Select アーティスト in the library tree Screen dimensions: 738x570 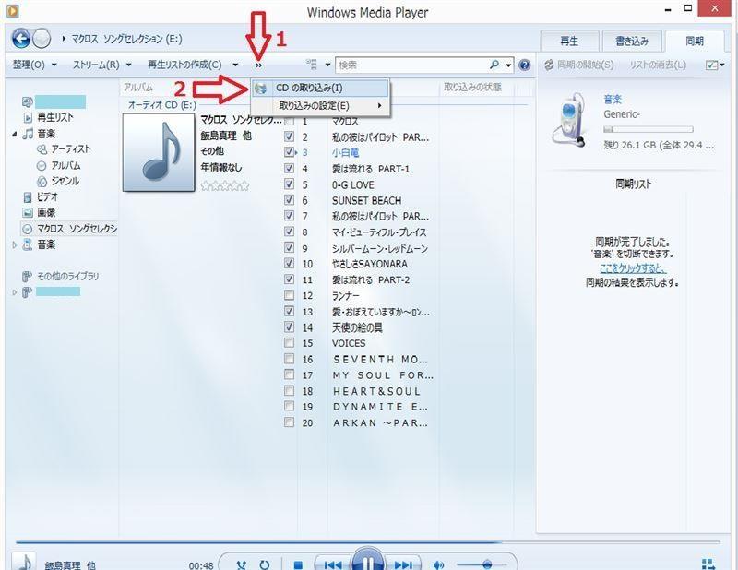[70, 149]
